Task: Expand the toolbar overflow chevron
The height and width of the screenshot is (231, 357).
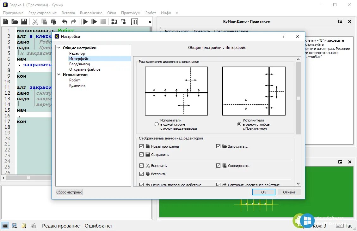Action: click(x=150, y=22)
